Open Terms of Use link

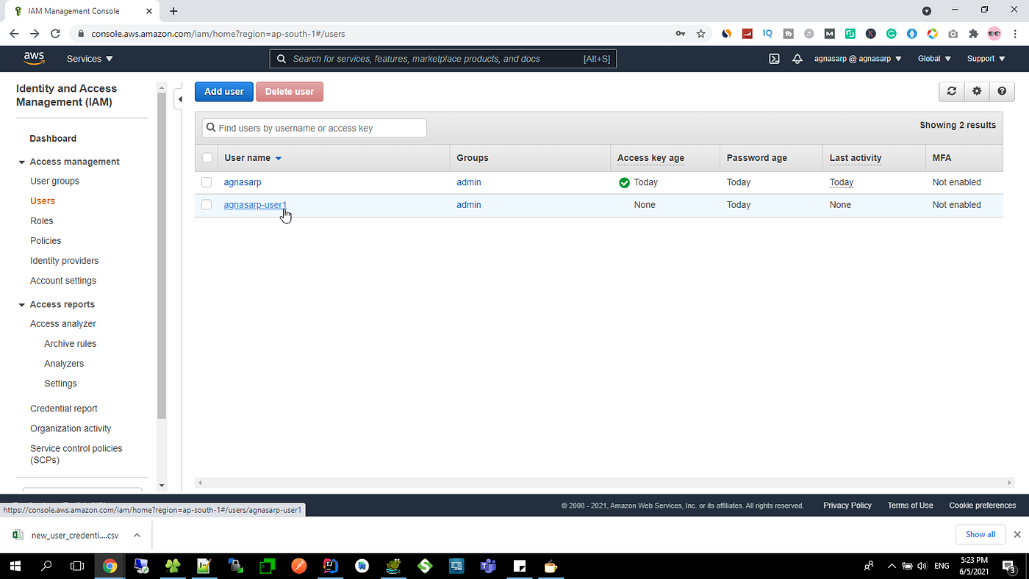910,505
